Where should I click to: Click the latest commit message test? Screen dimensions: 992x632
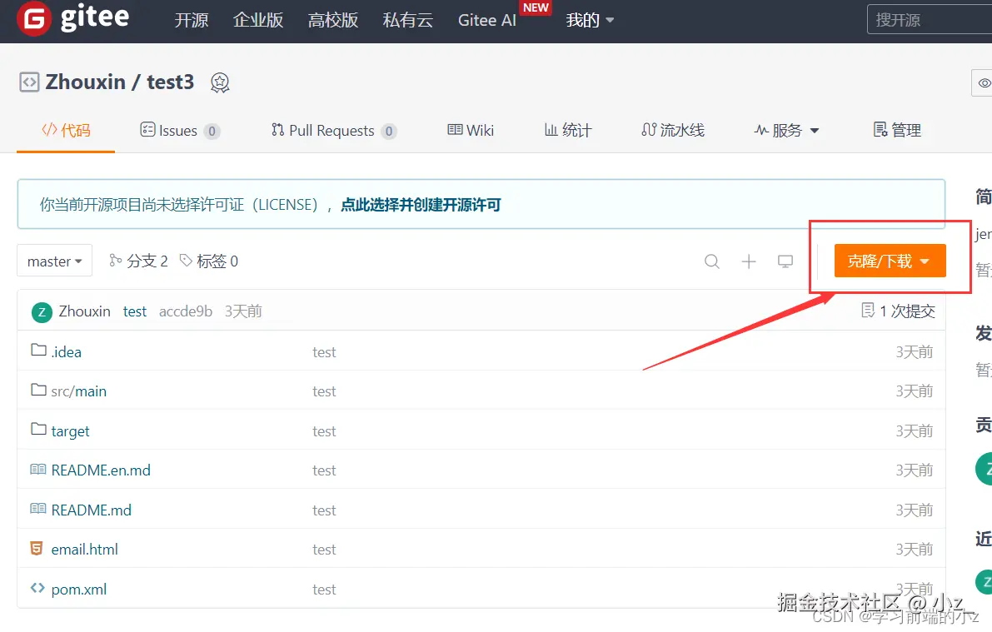pyautogui.click(x=135, y=311)
